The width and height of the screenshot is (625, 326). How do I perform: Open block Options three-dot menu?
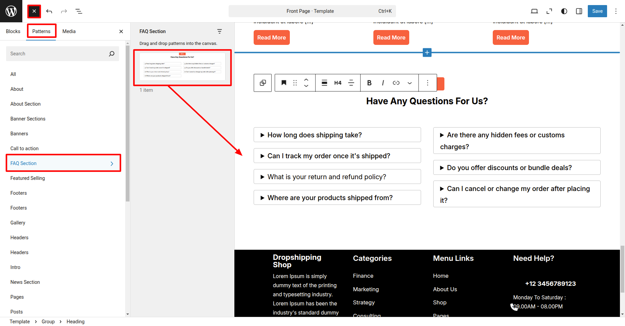(427, 83)
